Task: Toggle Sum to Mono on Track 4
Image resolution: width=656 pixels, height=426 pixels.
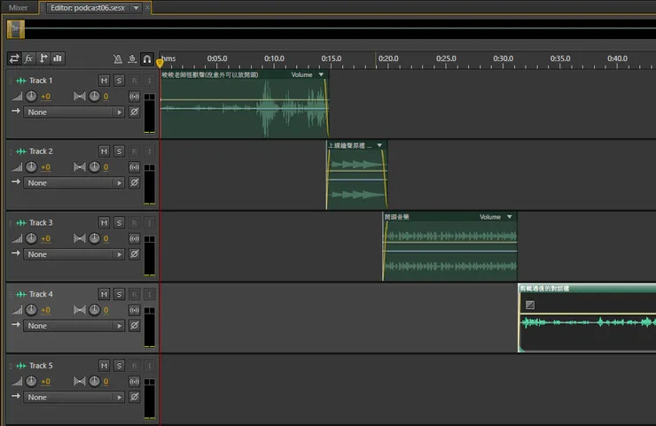Action: click(134, 310)
